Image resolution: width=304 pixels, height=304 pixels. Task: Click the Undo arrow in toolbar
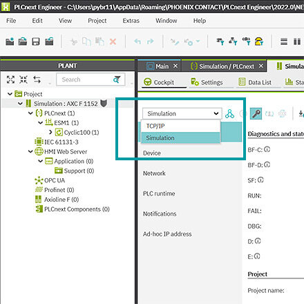tap(137, 41)
